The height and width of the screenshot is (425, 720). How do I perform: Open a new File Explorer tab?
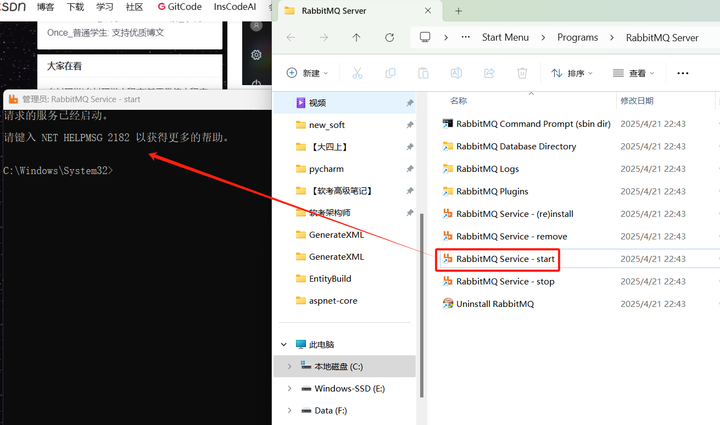click(459, 11)
